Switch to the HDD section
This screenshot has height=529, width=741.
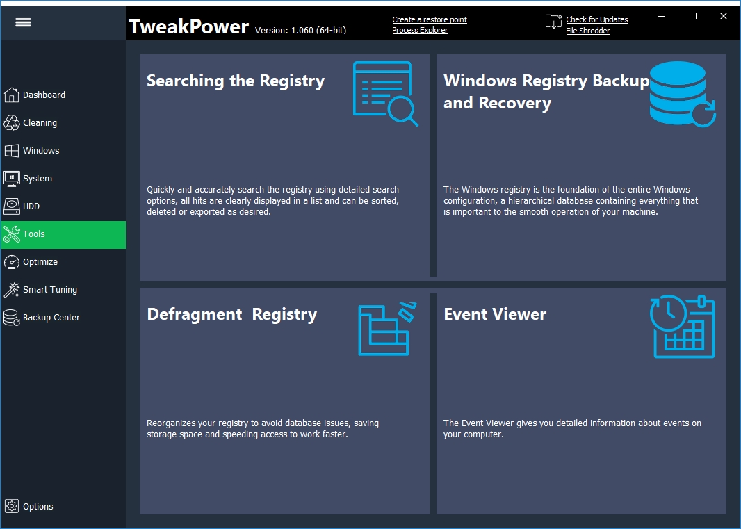(31, 206)
